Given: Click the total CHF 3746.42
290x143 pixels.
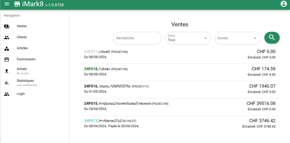Looking at the screenshot, I should tap(262, 121).
